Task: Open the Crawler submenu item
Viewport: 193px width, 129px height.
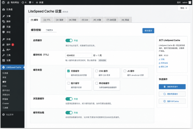Action: pos(6,103)
